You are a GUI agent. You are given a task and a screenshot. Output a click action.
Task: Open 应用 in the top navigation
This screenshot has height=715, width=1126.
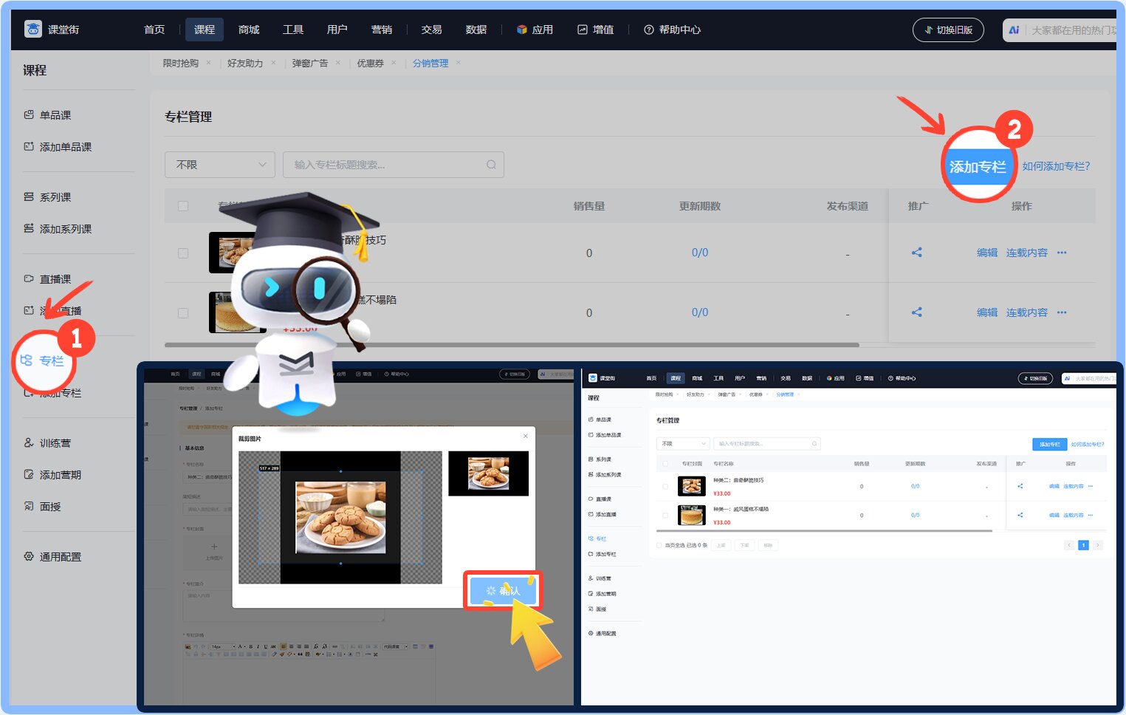pyautogui.click(x=535, y=30)
